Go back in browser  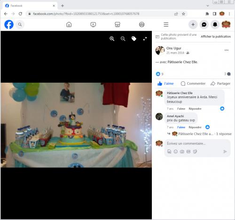[x=6, y=14]
